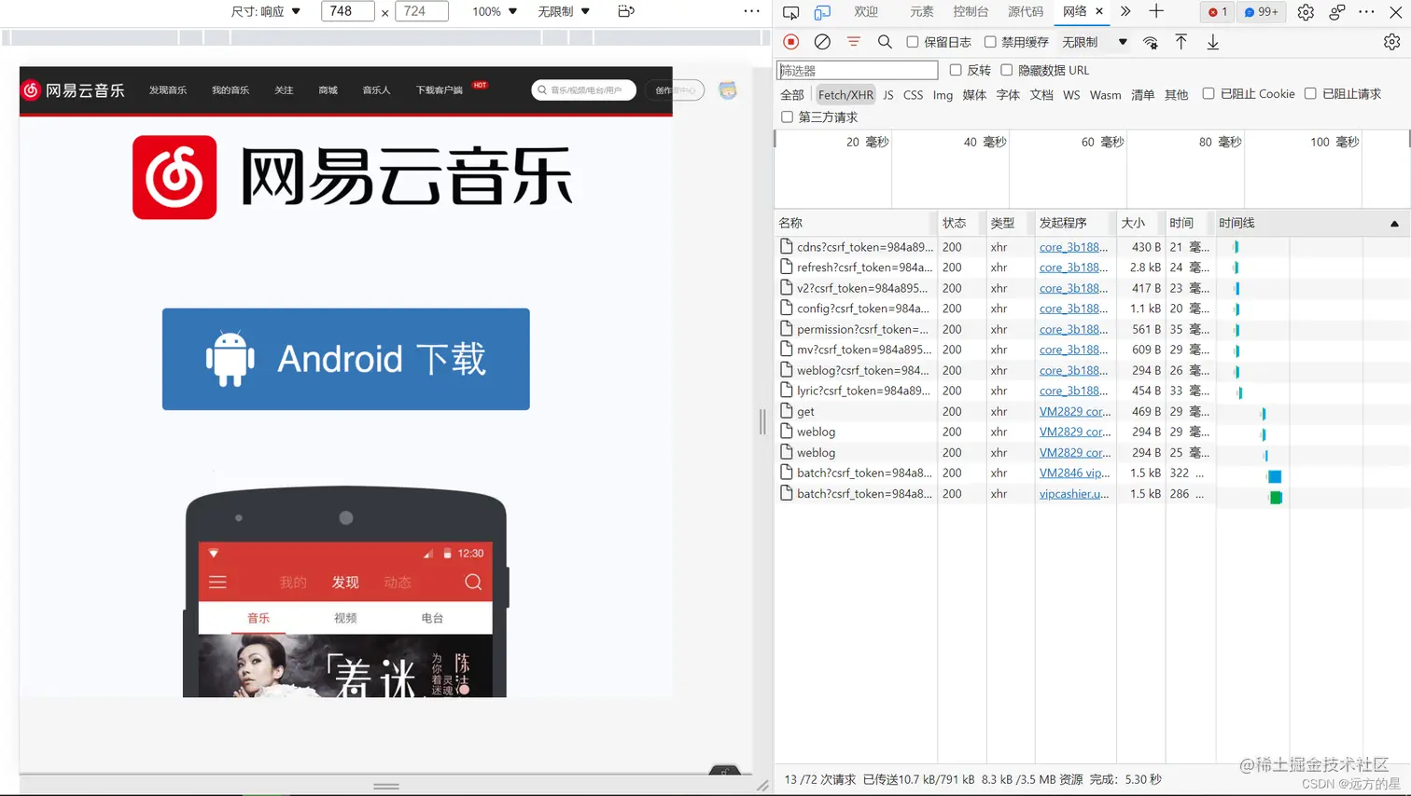Switch to the 源代码 tab

pos(1026,11)
